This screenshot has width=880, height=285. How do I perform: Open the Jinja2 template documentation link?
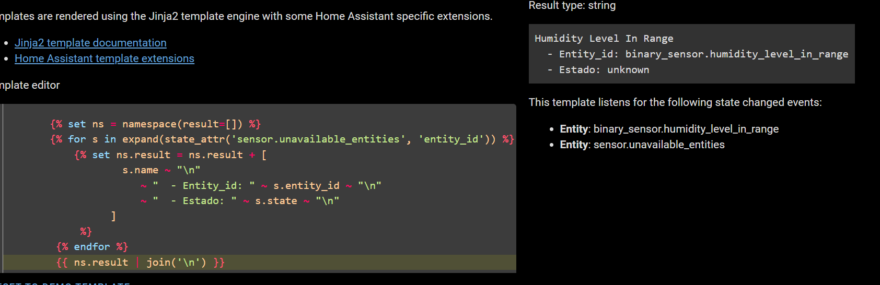click(90, 43)
